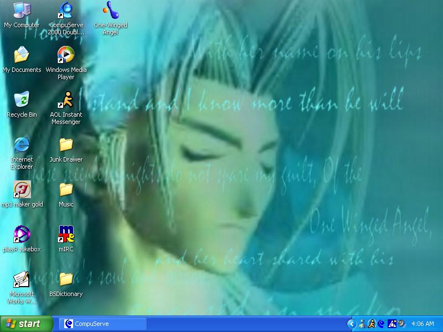
Task: Open the volume speaker tray icon
Action: (401, 324)
